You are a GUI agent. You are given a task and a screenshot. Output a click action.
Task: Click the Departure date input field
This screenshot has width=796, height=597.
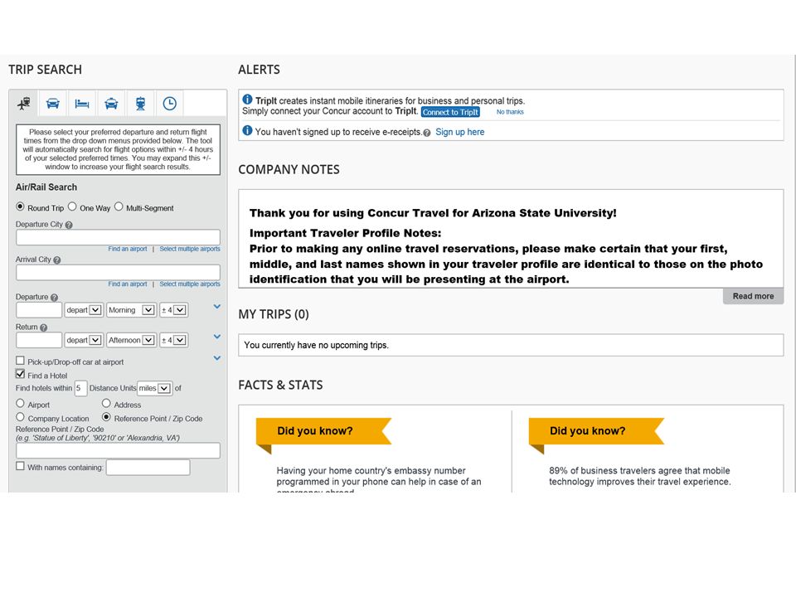point(39,310)
